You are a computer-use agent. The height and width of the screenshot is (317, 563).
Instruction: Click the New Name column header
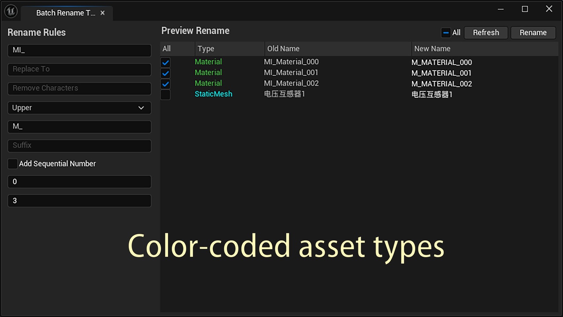tap(485, 49)
